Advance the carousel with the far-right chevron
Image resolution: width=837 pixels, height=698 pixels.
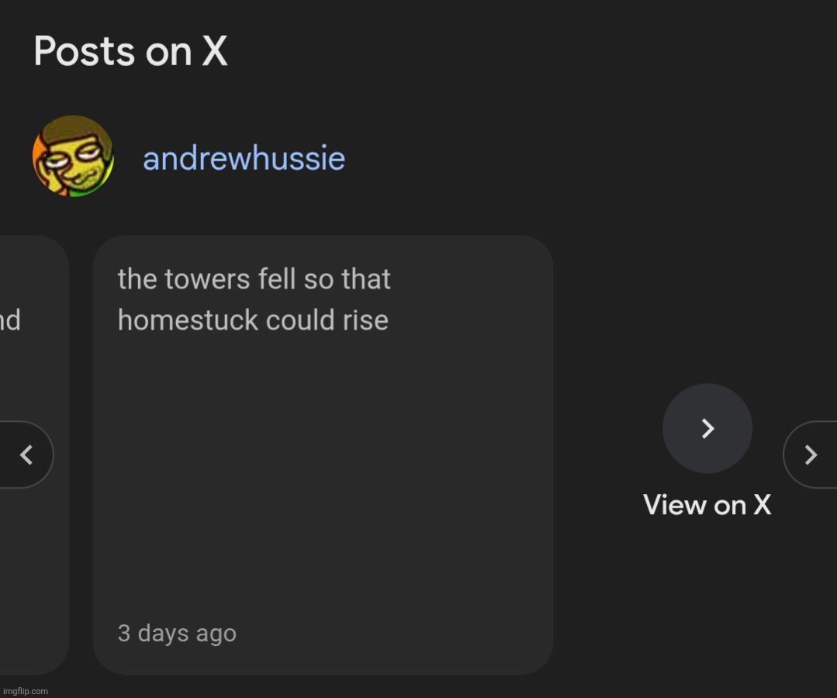[x=811, y=454]
